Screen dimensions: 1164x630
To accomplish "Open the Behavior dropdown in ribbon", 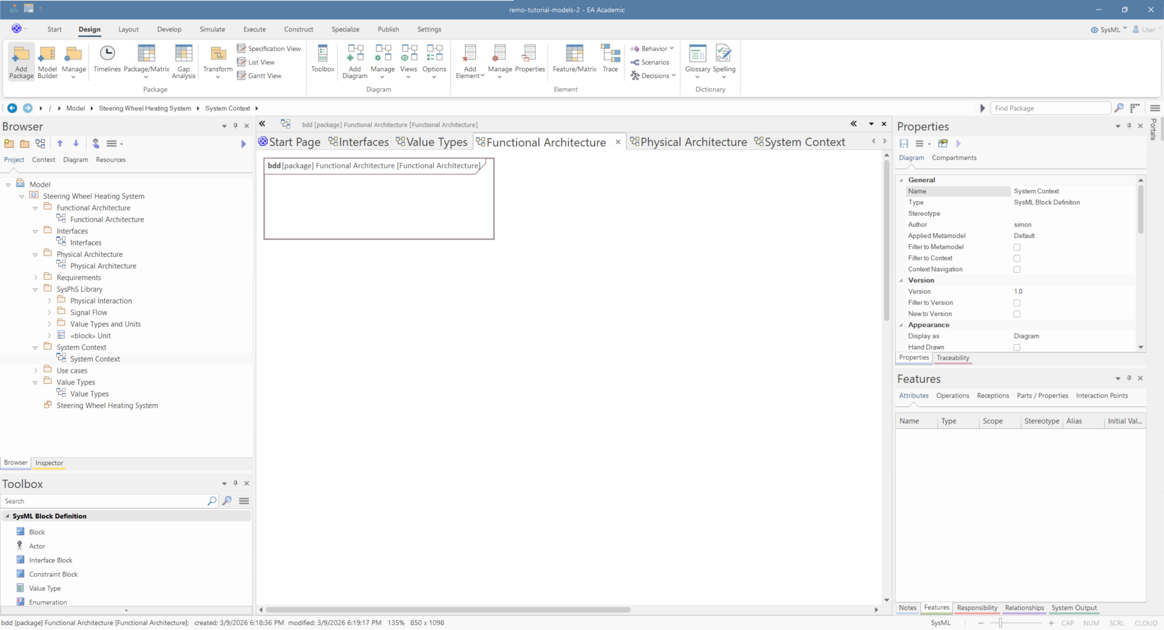I will pos(652,48).
